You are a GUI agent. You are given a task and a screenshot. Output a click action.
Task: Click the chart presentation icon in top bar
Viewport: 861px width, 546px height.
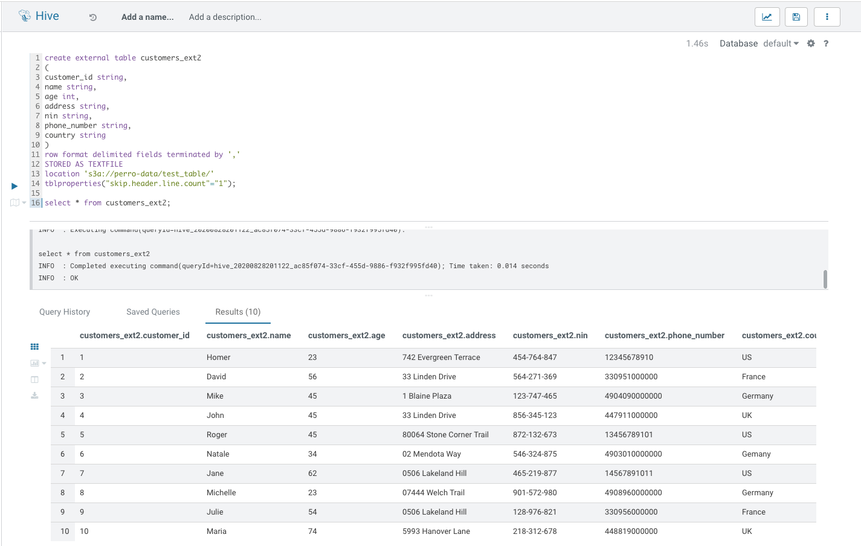click(767, 17)
